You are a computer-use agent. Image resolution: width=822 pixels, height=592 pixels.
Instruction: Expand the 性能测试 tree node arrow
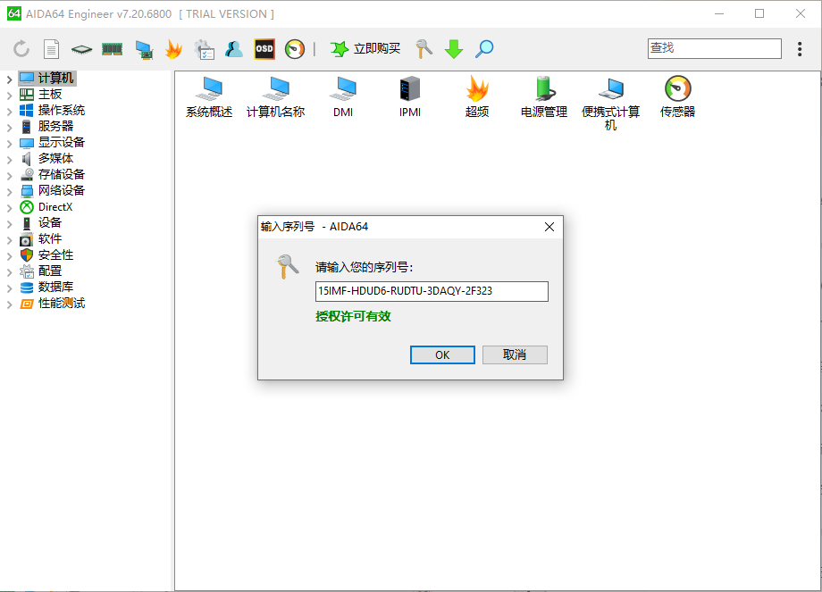pos(9,304)
